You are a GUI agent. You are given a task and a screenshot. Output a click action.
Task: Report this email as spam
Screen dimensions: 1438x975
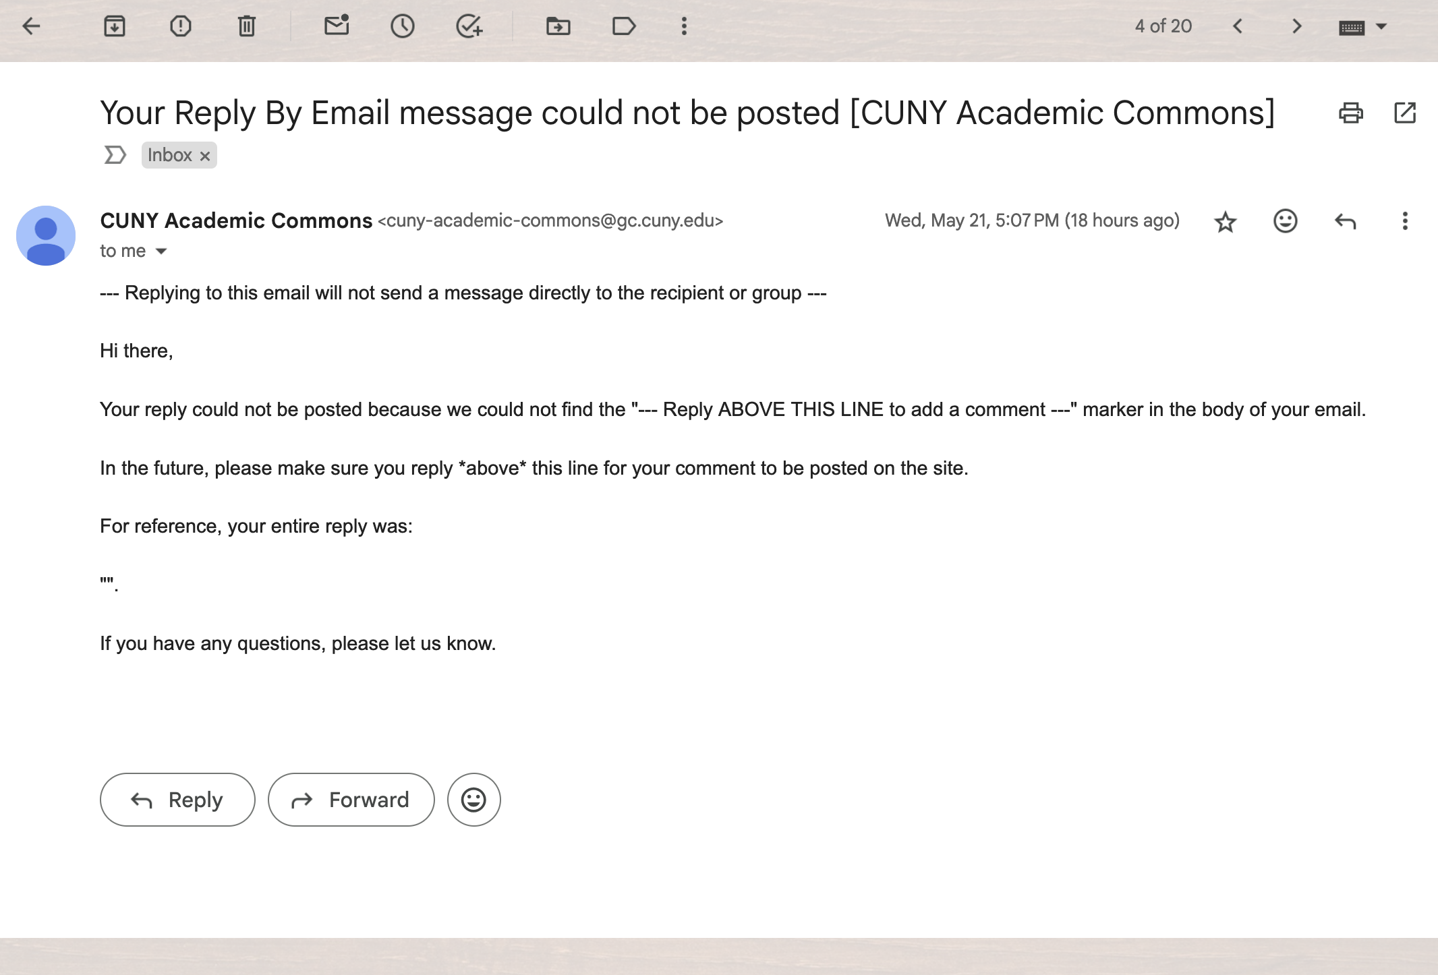(x=181, y=26)
